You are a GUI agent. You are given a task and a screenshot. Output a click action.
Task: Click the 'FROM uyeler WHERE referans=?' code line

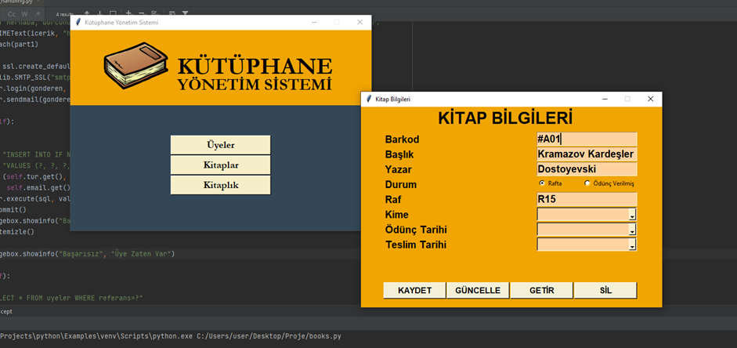coord(71,298)
